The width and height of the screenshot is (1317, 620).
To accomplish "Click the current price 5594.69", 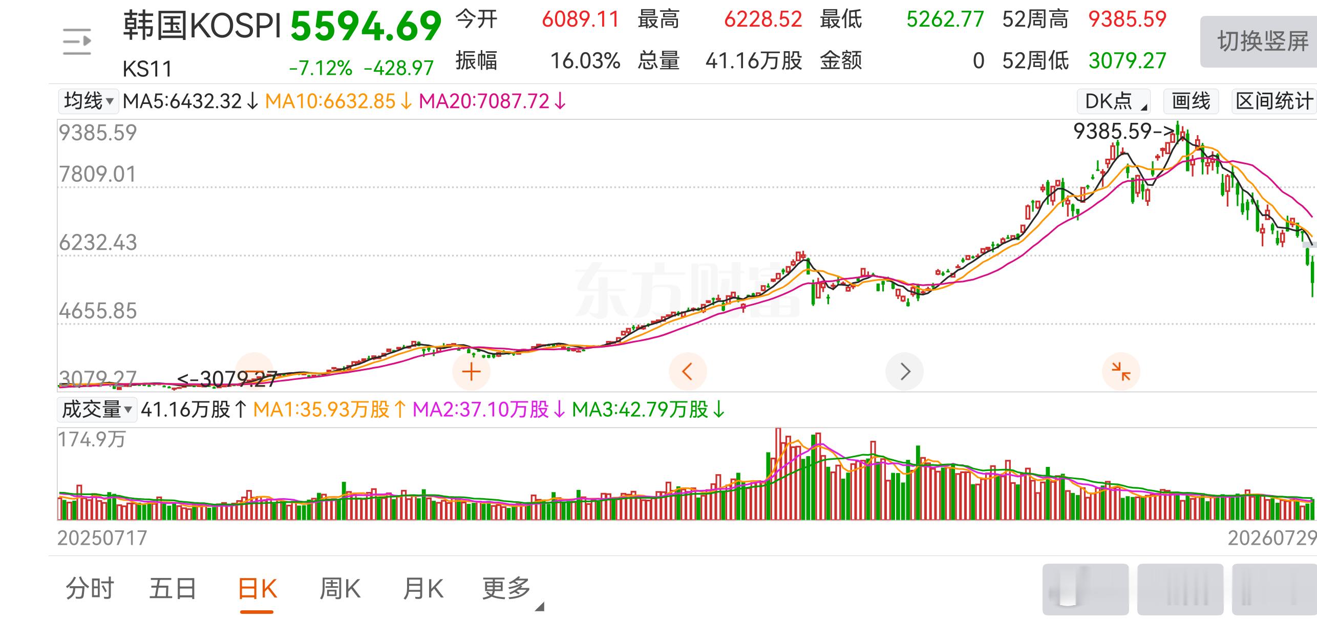I will (x=366, y=26).
